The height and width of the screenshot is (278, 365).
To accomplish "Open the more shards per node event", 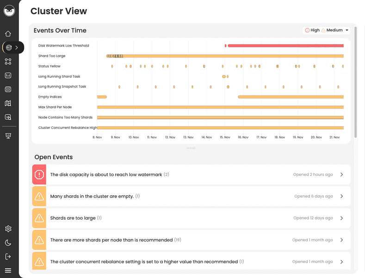I will click(x=192, y=240).
